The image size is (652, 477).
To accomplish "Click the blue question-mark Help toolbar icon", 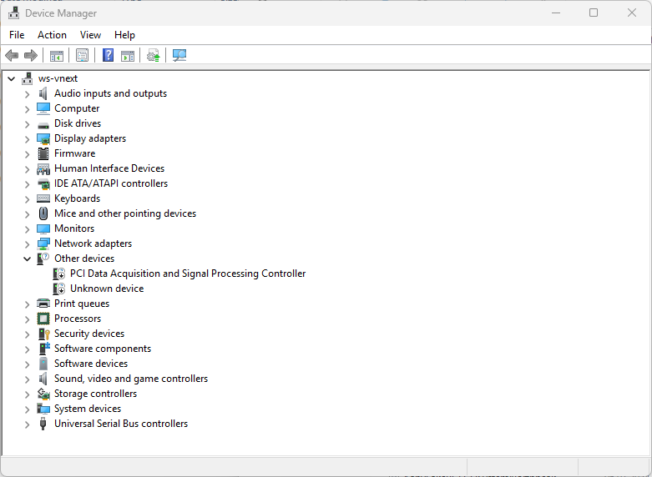I will point(109,55).
